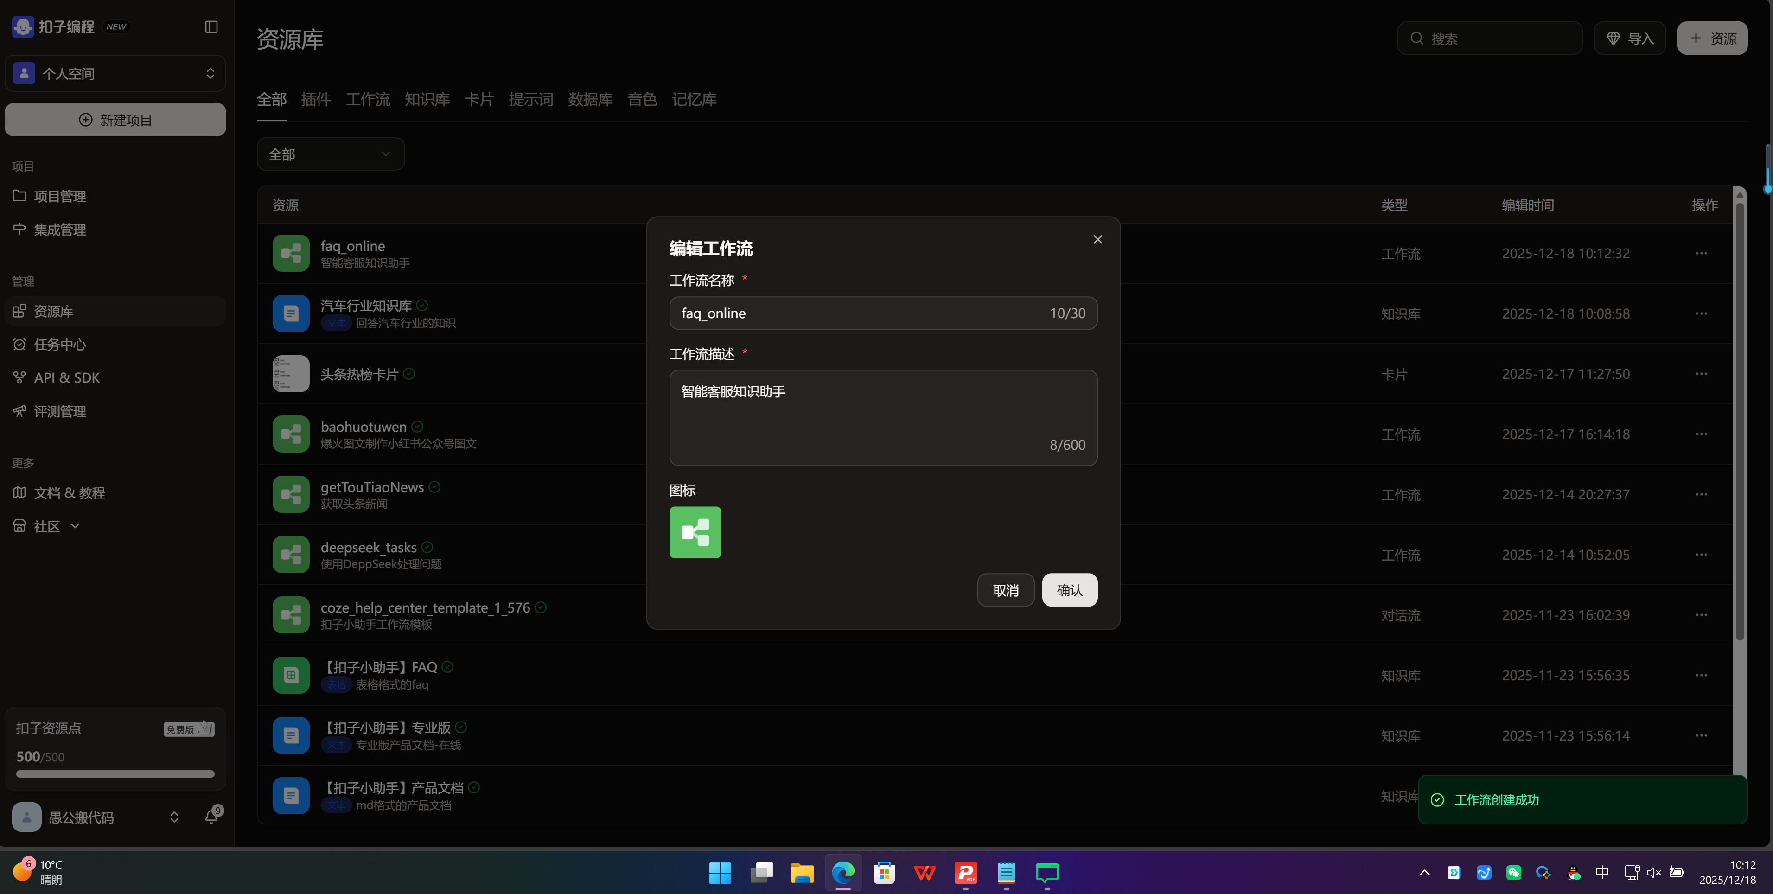Open the notifications bell icon
Image resolution: width=1773 pixels, height=894 pixels.
click(x=211, y=817)
